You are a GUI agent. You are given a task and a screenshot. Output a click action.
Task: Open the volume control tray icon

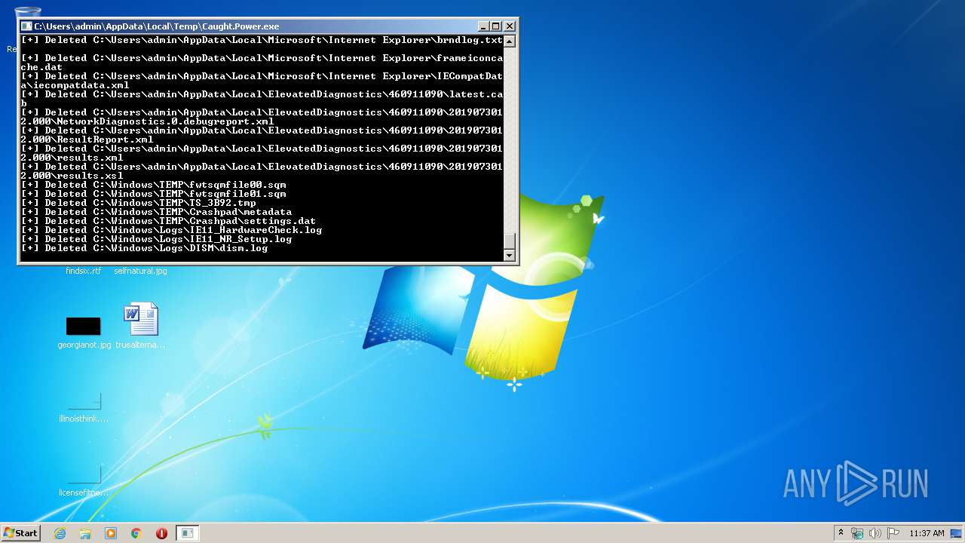tap(875, 533)
